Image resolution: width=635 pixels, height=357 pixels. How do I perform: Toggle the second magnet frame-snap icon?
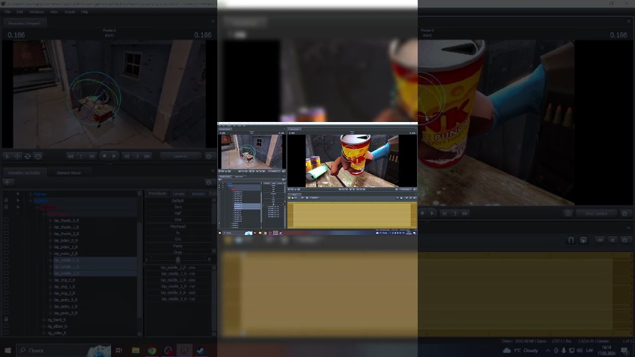[583, 240]
